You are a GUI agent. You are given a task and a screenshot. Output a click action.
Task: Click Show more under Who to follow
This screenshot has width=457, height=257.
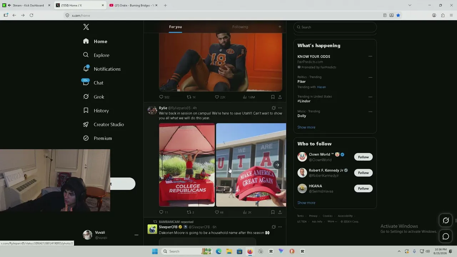click(x=306, y=203)
